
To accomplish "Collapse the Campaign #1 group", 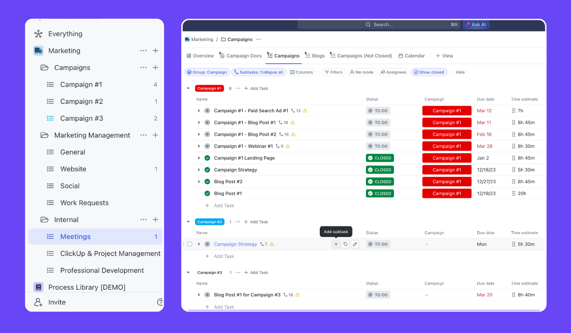I will (x=188, y=88).
